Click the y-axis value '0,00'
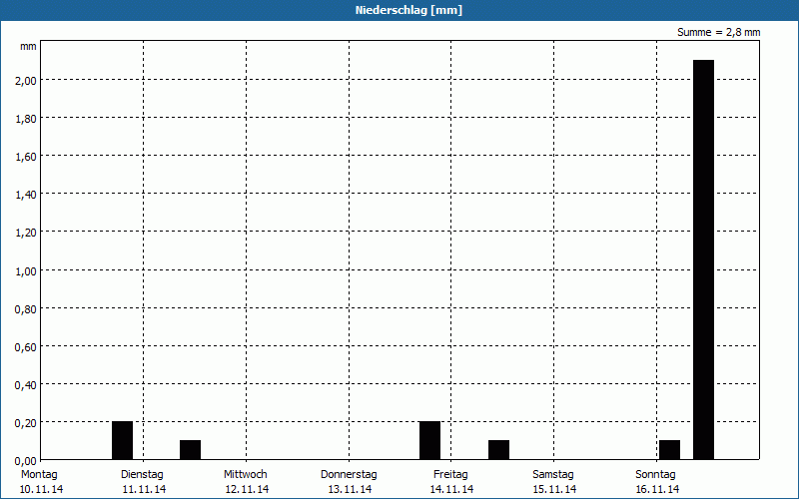Screen dimensions: 799x499 26,461
